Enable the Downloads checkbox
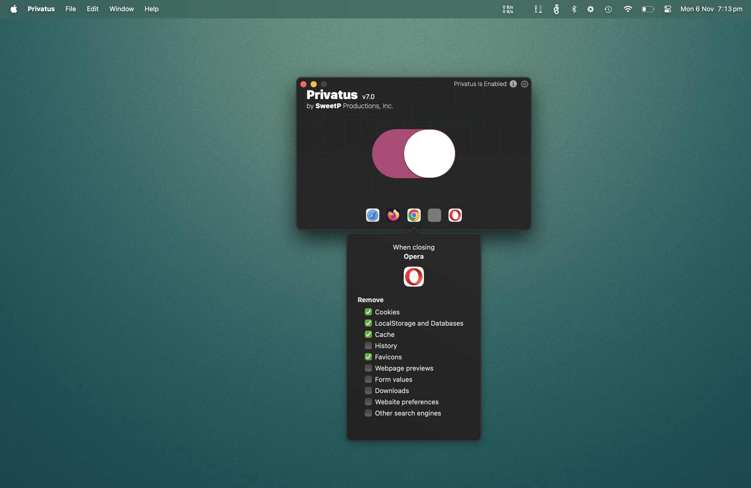 pyautogui.click(x=368, y=391)
